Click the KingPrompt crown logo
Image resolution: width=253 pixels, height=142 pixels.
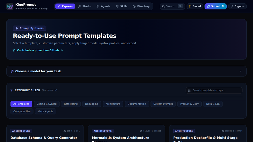[10, 6]
